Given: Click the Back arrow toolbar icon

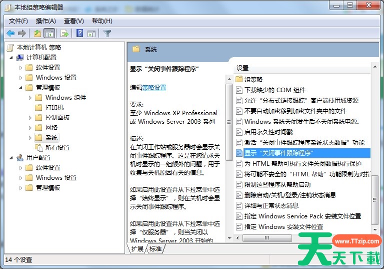Looking at the screenshot, I should pyautogui.click(x=10, y=34).
